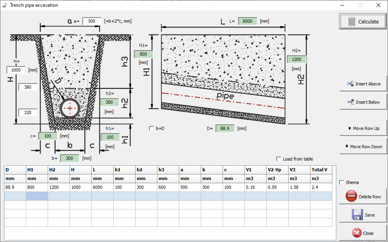Click the bottom width b input field
The height and width of the screenshot is (242, 388).
point(70,158)
